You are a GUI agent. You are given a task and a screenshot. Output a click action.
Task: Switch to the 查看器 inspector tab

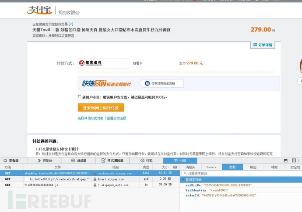tap(14, 161)
